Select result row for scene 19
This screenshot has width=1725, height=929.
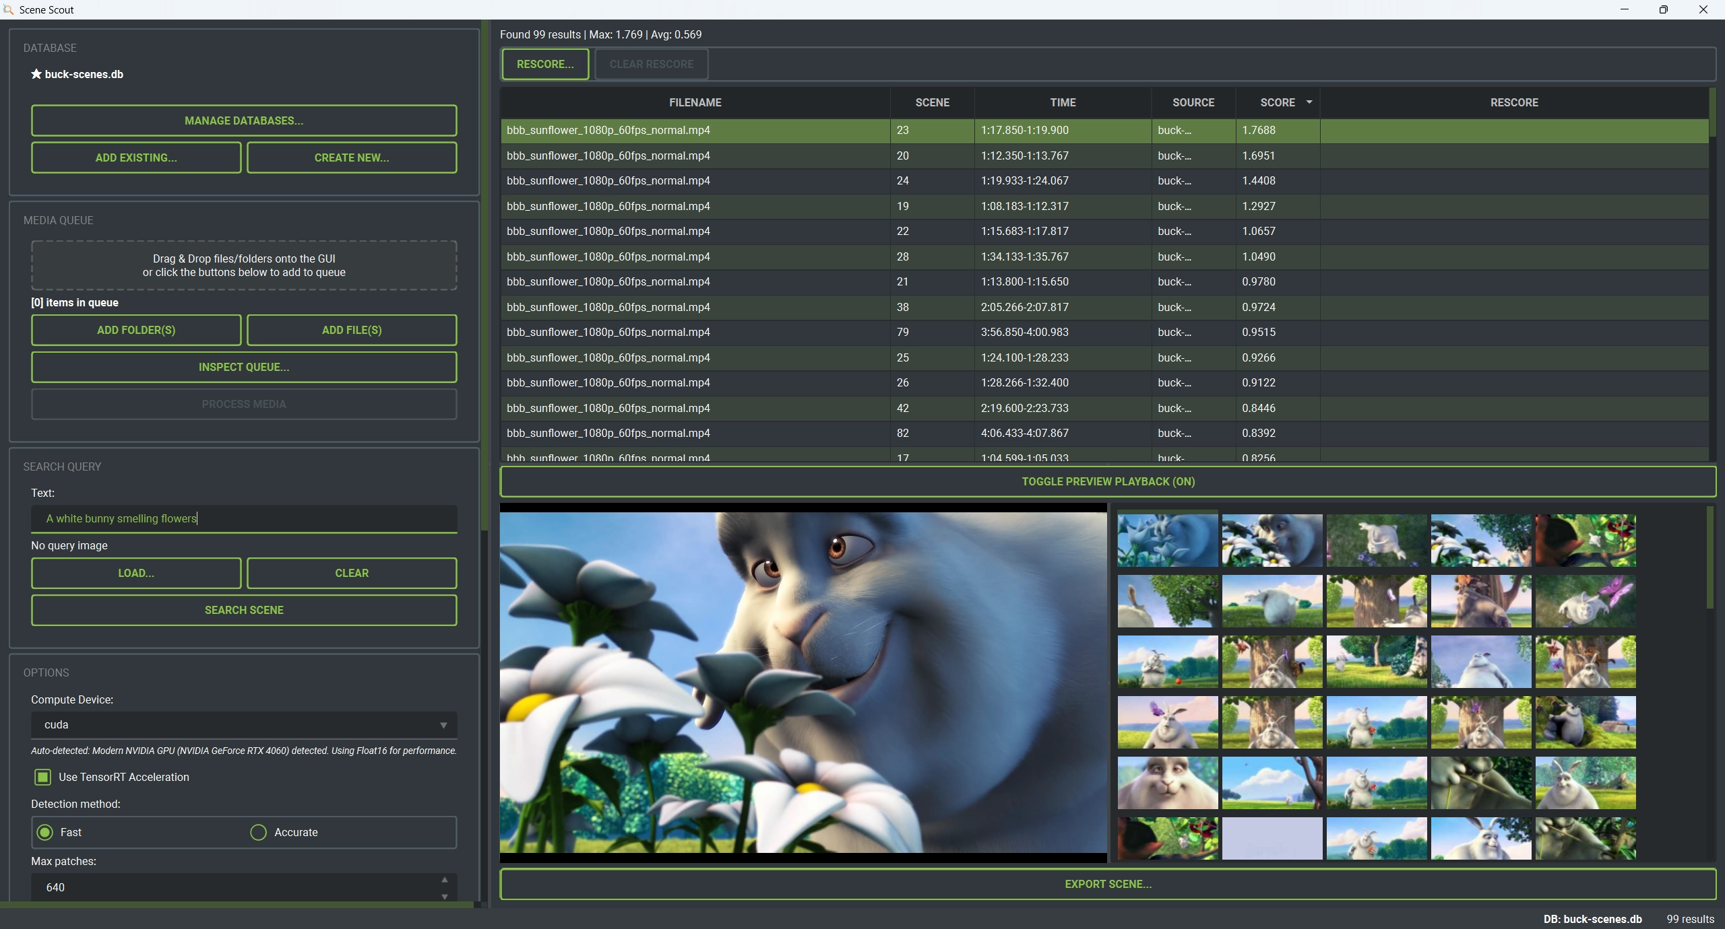[x=1105, y=206]
